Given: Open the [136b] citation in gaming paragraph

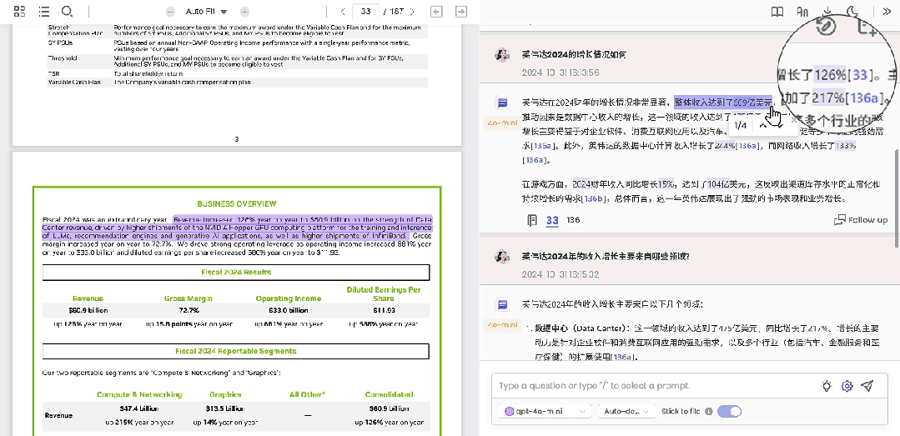Looking at the screenshot, I should click(595, 199).
